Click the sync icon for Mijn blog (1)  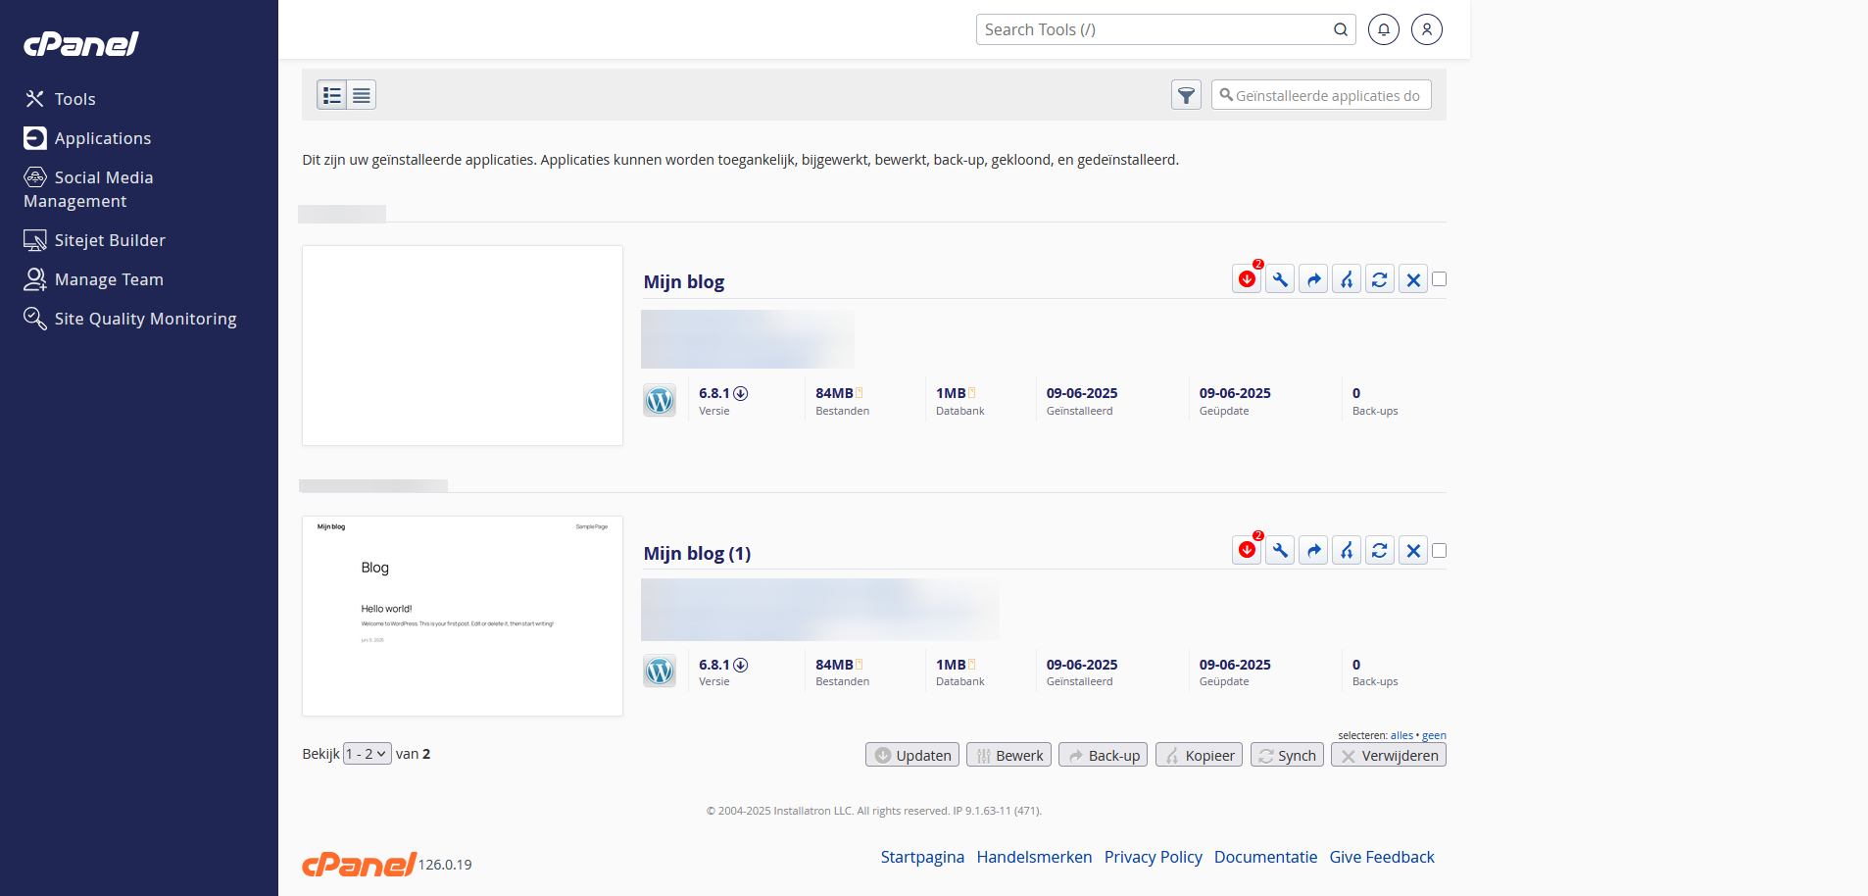(x=1380, y=551)
